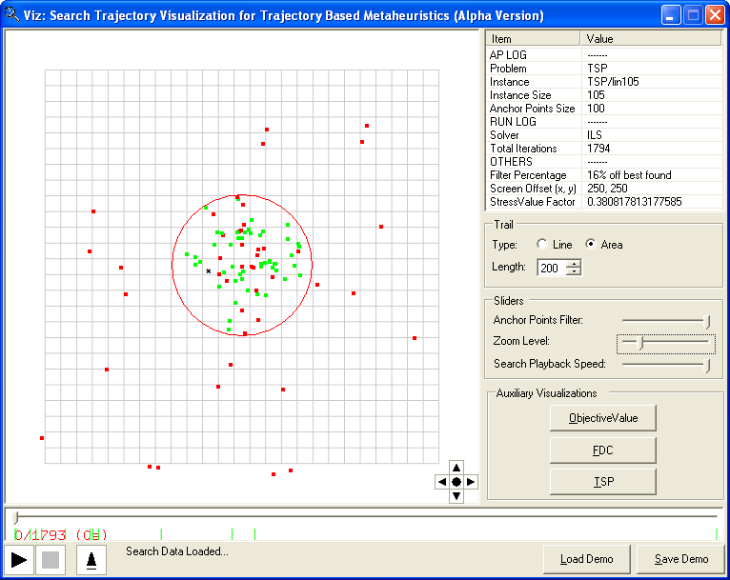Click the Zoom Level slider thumb

(x=641, y=343)
